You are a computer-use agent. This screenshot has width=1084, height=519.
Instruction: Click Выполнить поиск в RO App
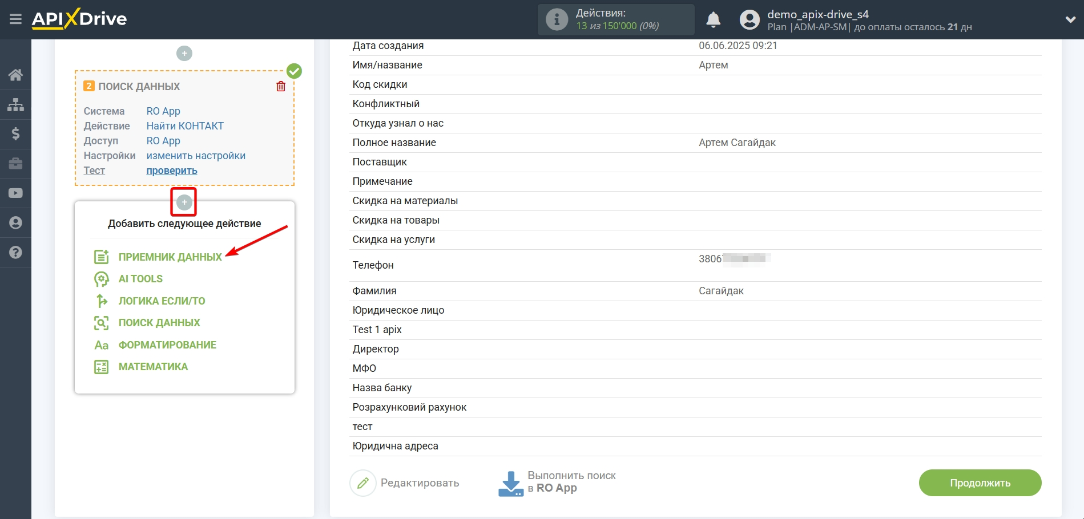point(557,482)
